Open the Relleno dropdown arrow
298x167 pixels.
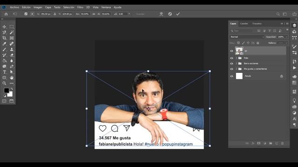[x=286, y=43]
